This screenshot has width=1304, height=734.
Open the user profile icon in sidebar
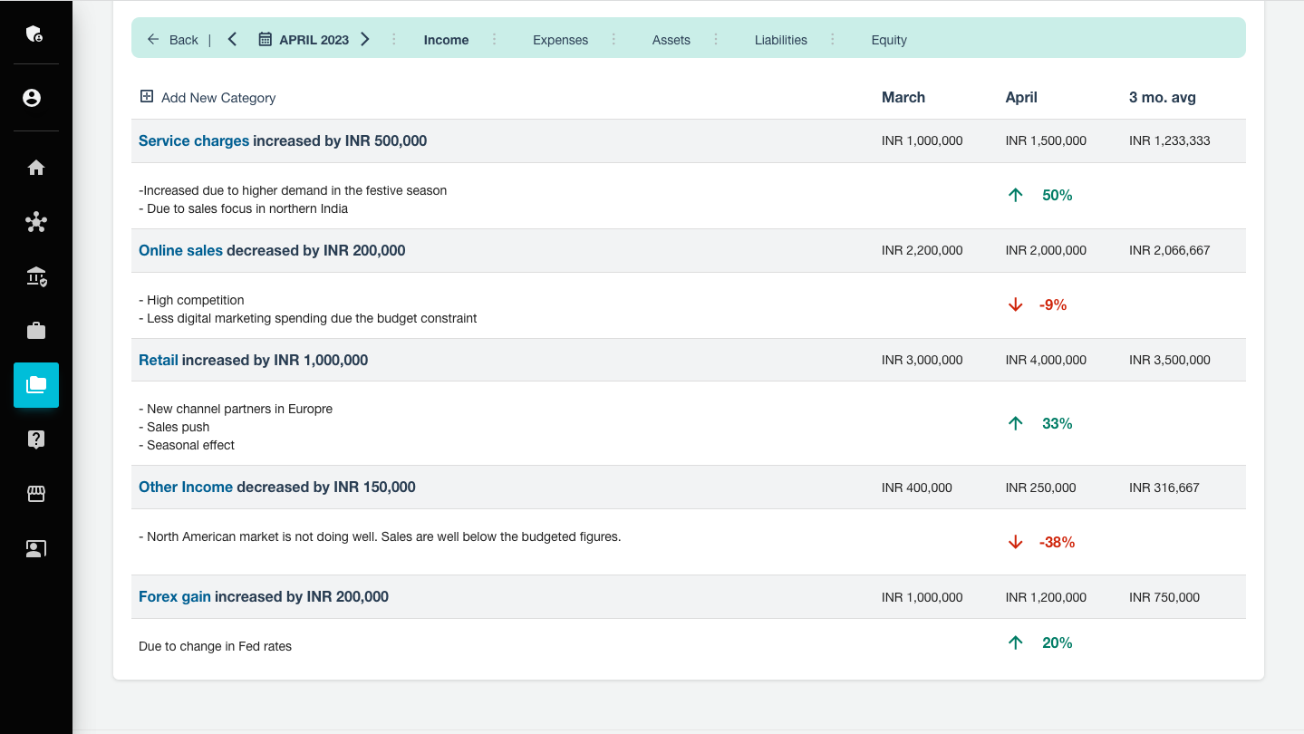coord(33,98)
